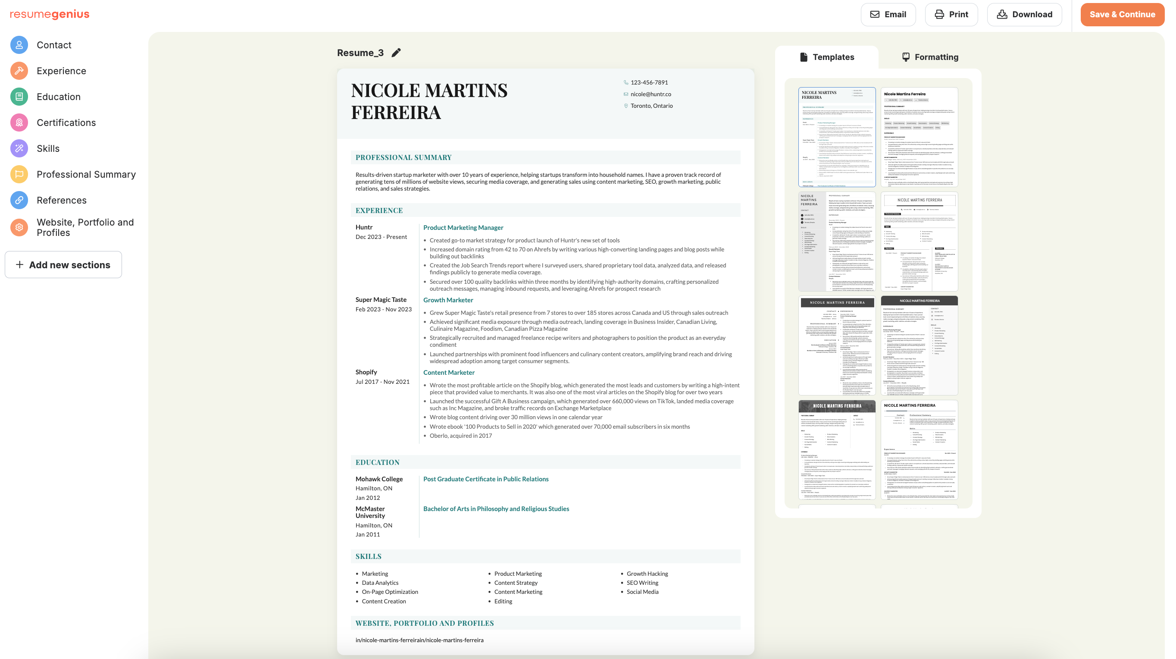
Task: Send resume via the Email button
Action: point(888,15)
